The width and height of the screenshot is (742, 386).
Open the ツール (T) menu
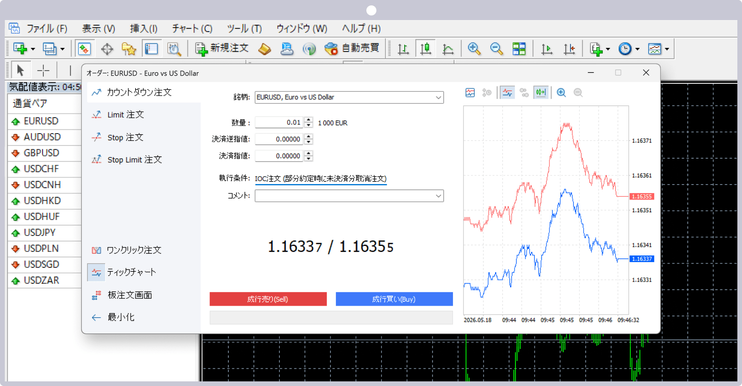(244, 29)
